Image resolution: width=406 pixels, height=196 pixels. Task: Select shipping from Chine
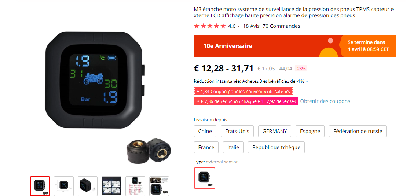(205, 131)
